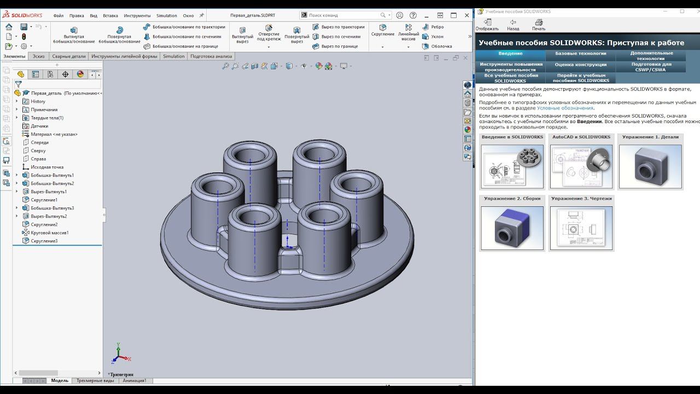The image size is (700, 394).
Task: Open the DimXpertManager crosshair tab
Action: tap(66, 74)
